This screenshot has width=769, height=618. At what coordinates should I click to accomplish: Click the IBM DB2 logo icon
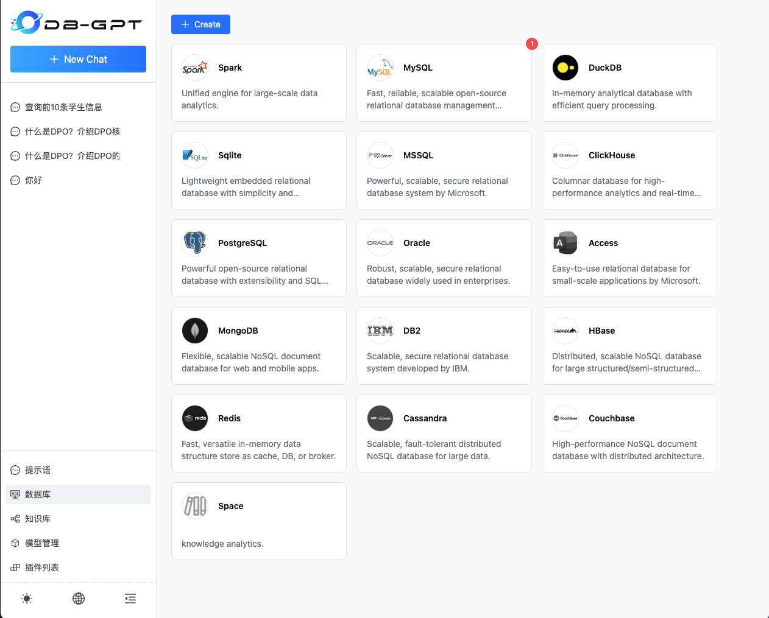(x=380, y=331)
